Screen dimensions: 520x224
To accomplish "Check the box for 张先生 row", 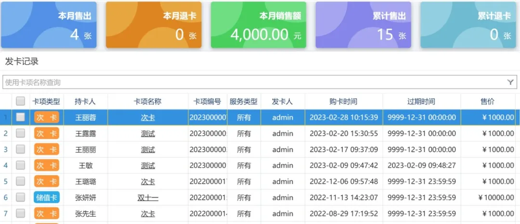I will coord(21,213).
